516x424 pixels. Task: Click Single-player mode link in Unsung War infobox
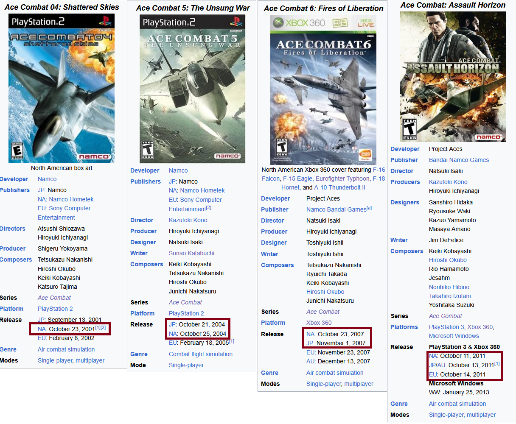[186, 365]
